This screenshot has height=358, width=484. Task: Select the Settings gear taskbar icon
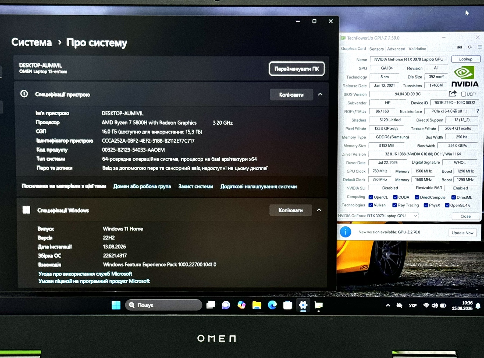tap(303, 305)
